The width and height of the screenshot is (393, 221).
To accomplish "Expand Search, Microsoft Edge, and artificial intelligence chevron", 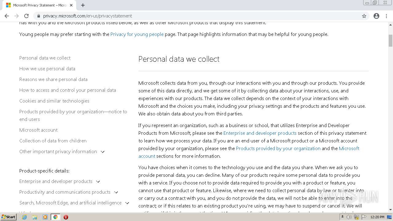I will pyautogui.click(x=127, y=203).
